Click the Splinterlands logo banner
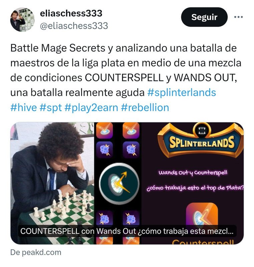This screenshot has width=254, height=267. (201, 141)
